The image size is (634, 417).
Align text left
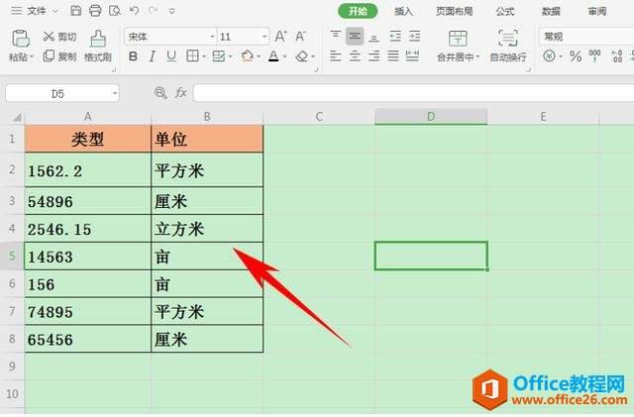click(335, 55)
